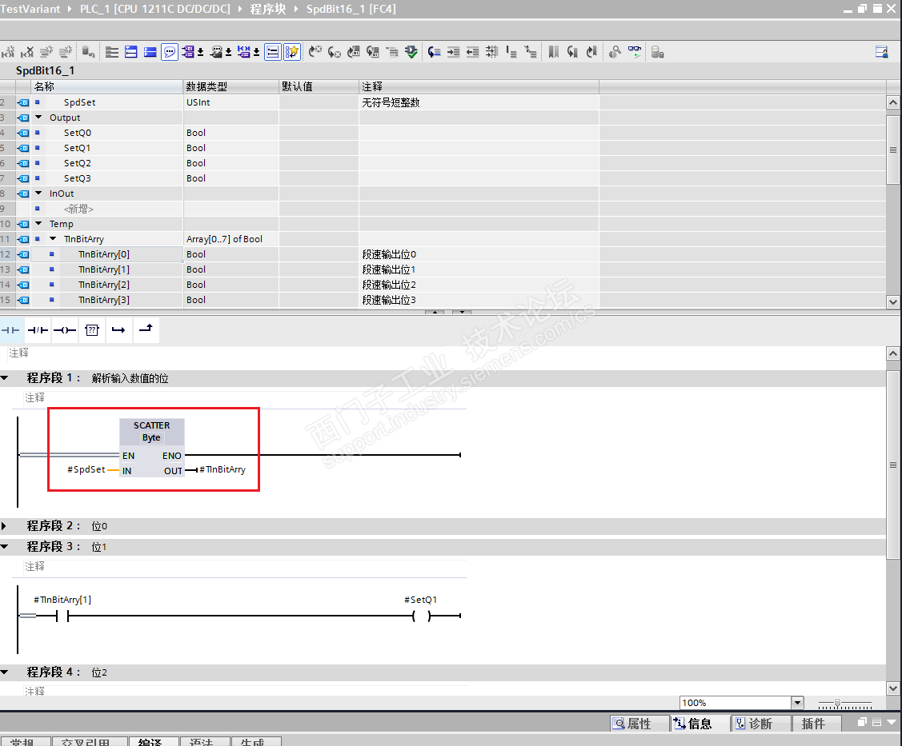Collapse the Output section in interface table

pyautogui.click(x=38, y=118)
